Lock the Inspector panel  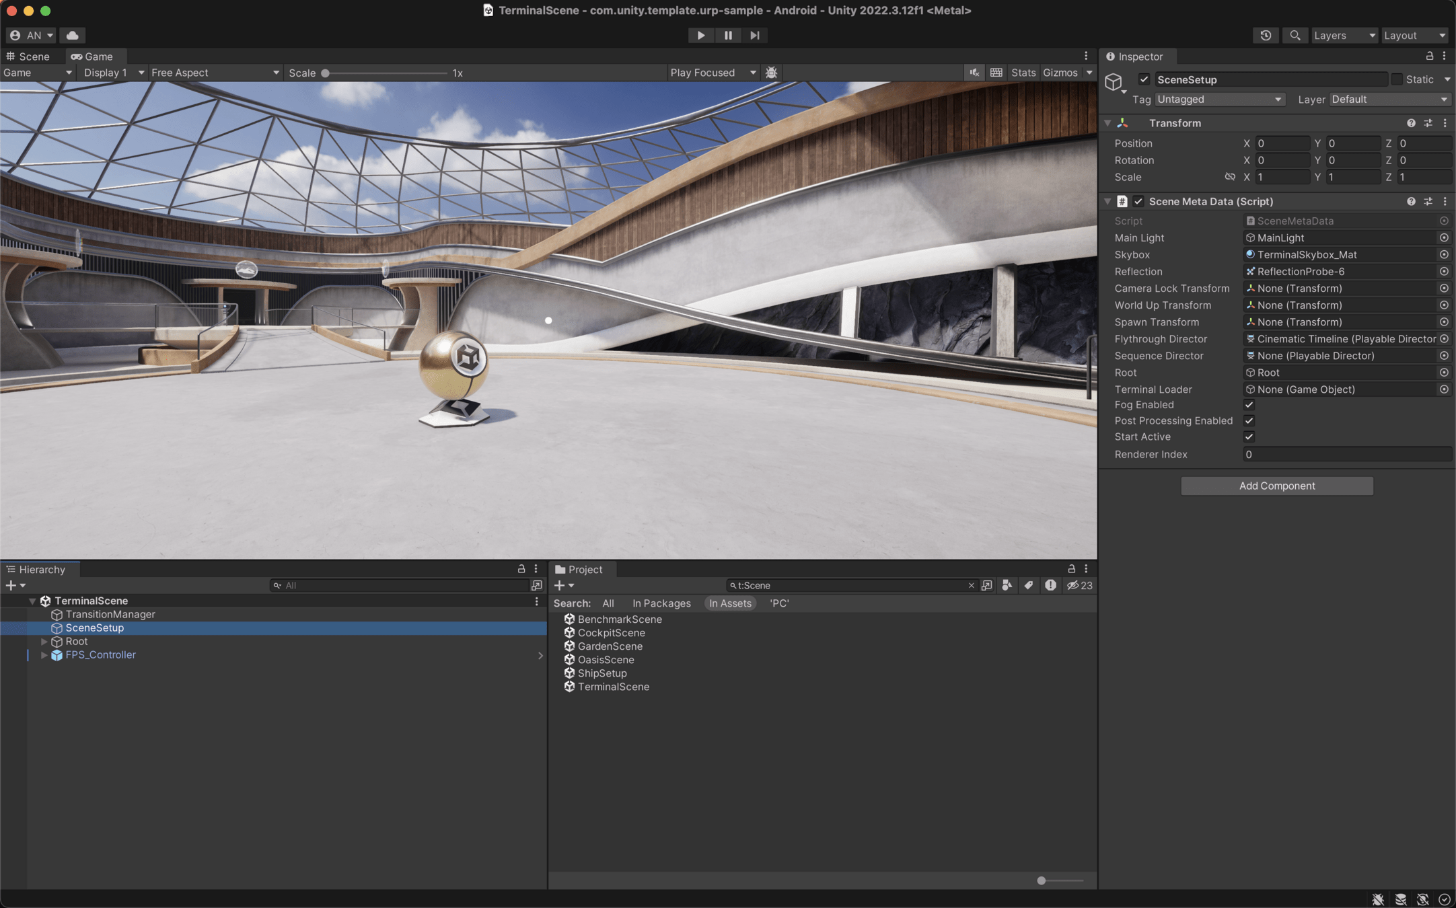1429,56
